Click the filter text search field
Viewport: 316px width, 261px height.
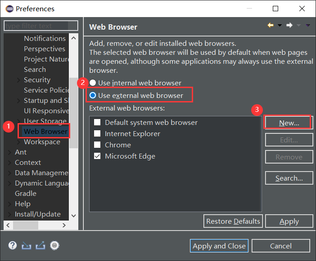(41, 26)
